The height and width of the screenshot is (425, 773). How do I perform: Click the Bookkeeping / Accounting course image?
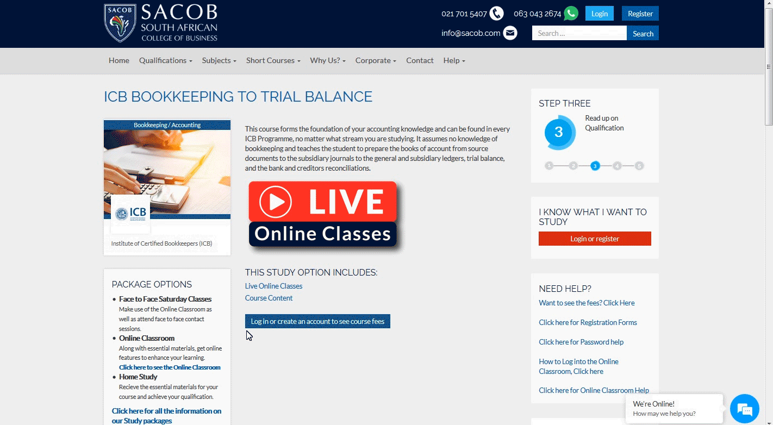coord(167,170)
